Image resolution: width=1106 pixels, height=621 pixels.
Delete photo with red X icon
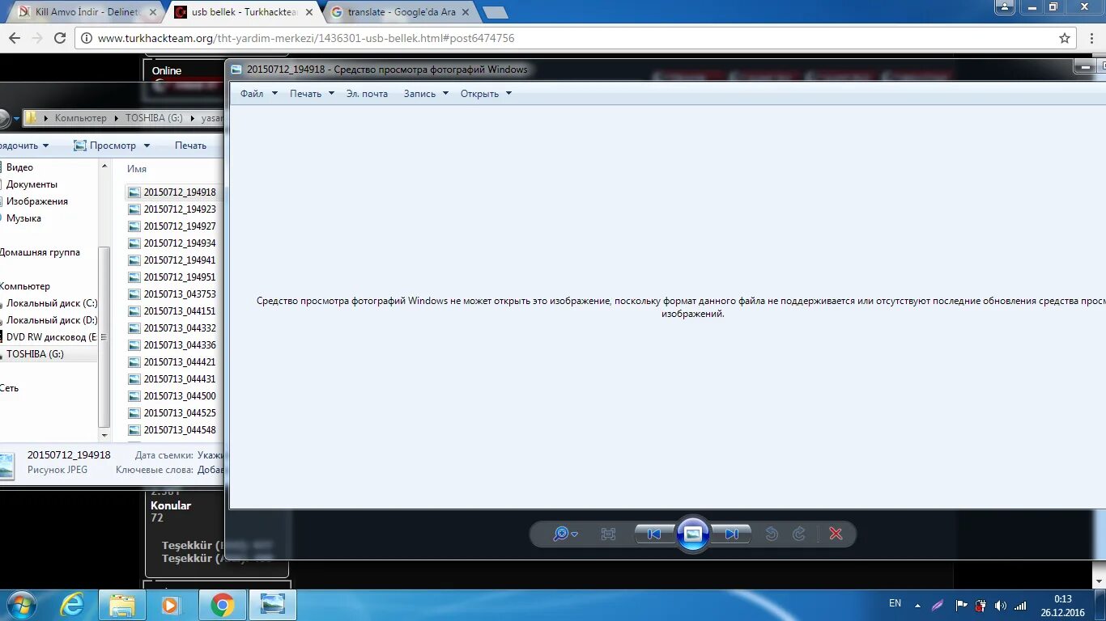click(x=836, y=534)
